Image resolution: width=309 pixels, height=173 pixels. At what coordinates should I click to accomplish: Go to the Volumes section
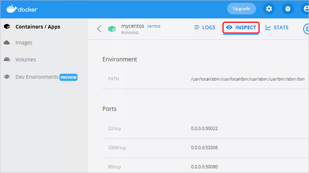pos(26,60)
